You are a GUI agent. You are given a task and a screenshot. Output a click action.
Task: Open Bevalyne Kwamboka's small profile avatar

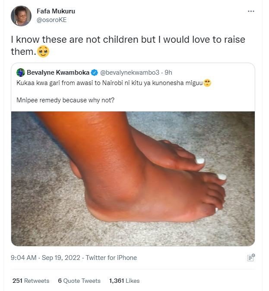[21, 72]
